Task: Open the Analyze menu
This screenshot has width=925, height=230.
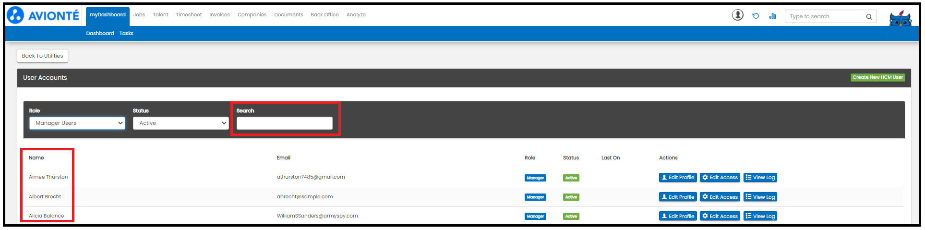Action: pyautogui.click(x=356, y=15)
